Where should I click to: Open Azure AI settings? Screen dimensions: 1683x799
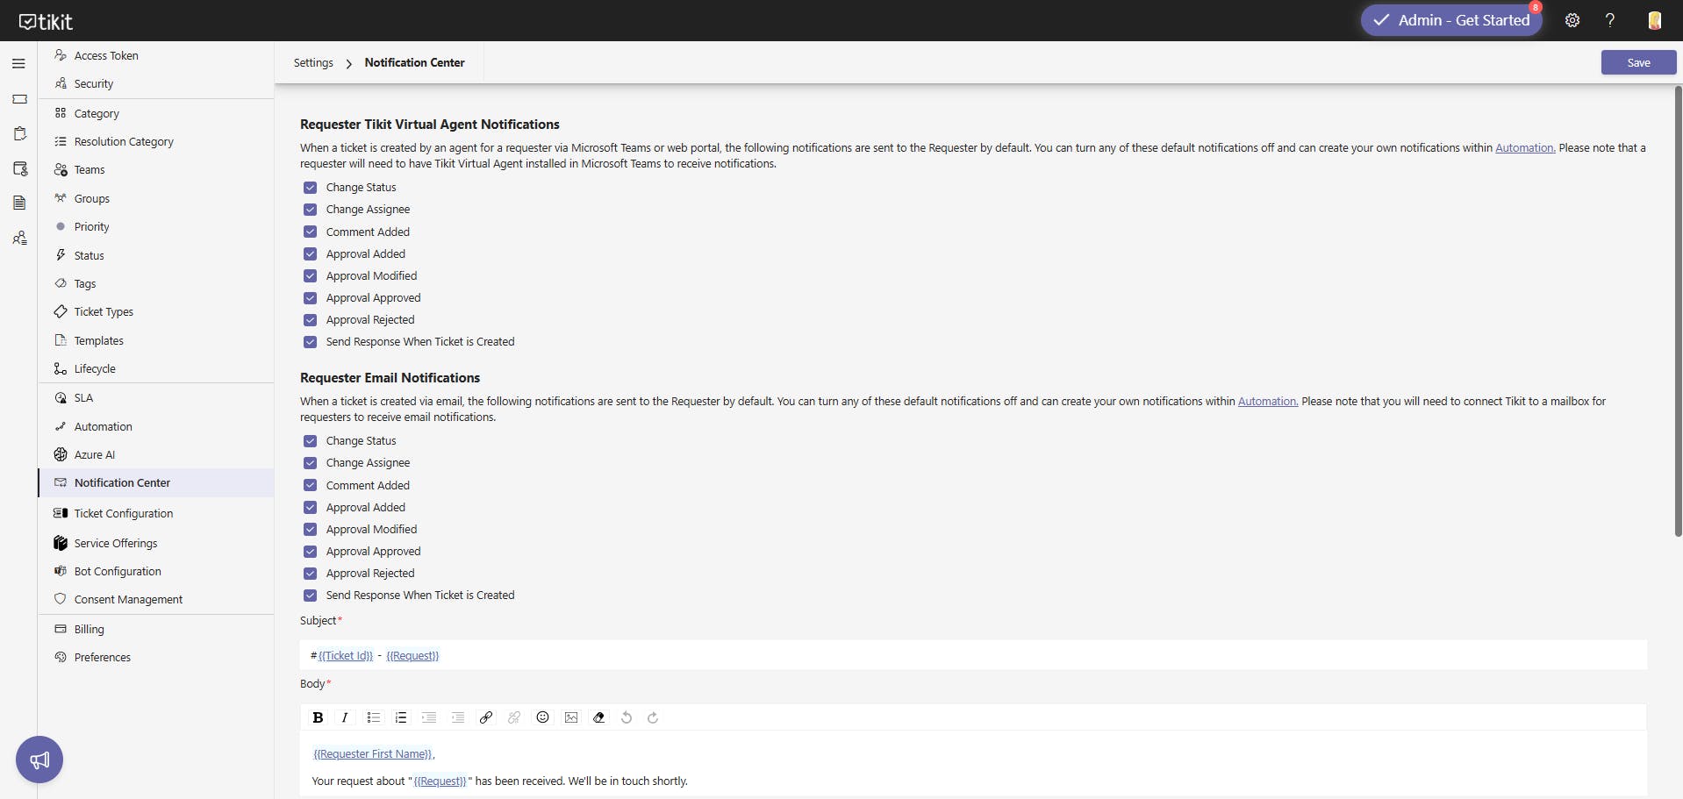tap(95, 455)
